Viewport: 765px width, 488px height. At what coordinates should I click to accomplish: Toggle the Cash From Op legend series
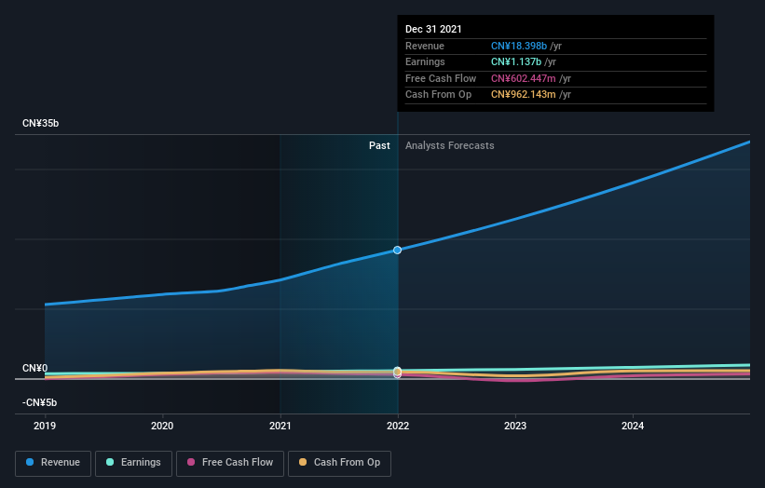click(x=339, y=463)
